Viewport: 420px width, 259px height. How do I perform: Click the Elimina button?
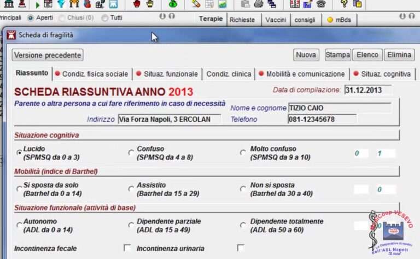click(399, 55)
